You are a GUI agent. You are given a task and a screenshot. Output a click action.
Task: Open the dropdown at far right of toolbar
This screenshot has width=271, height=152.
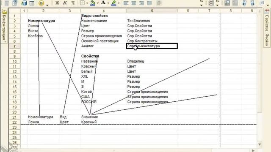(268, 5)
